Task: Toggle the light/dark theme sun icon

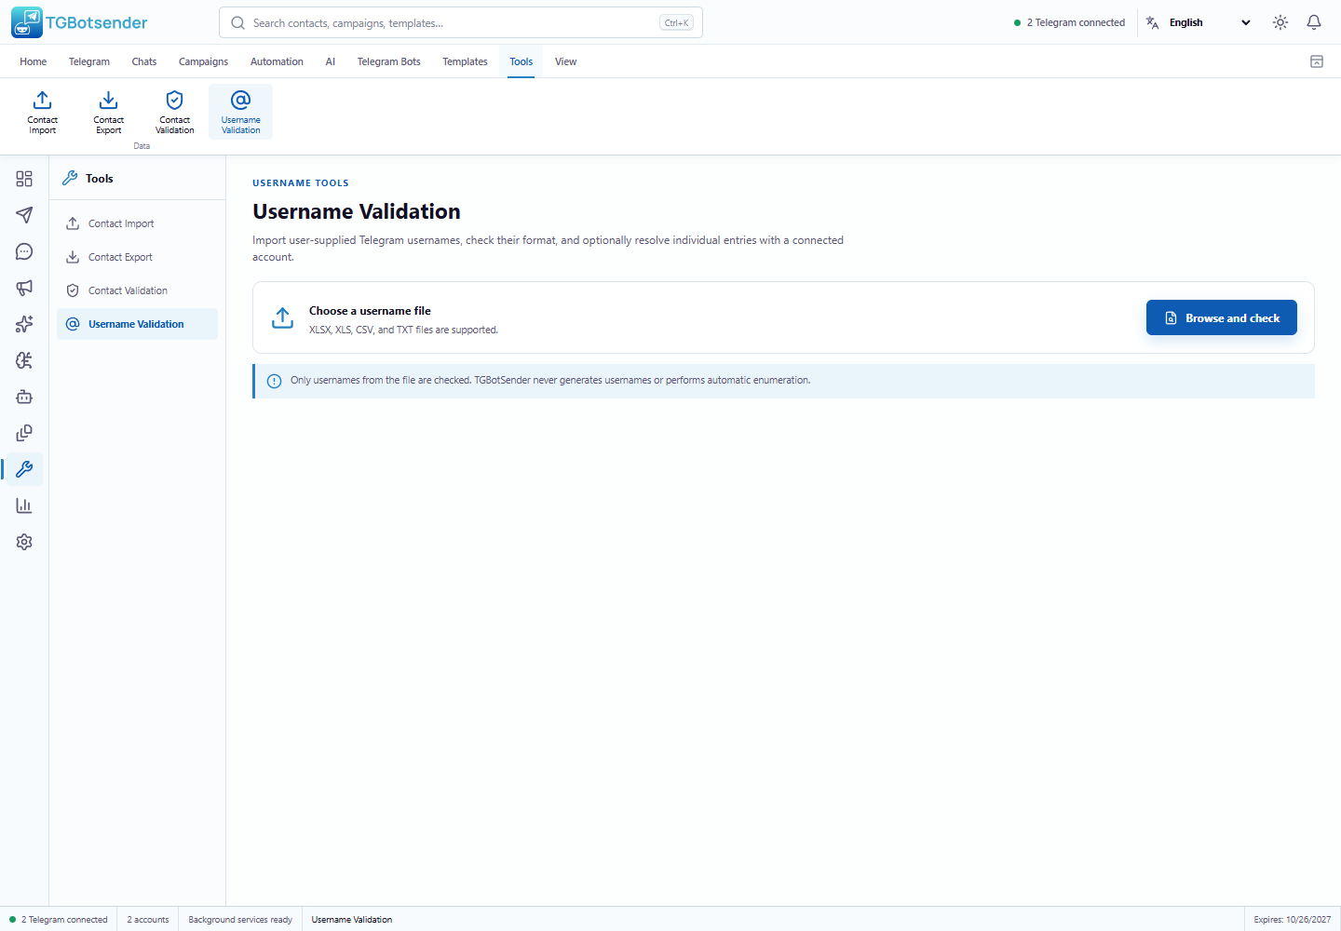Action: coord(1280,22)
